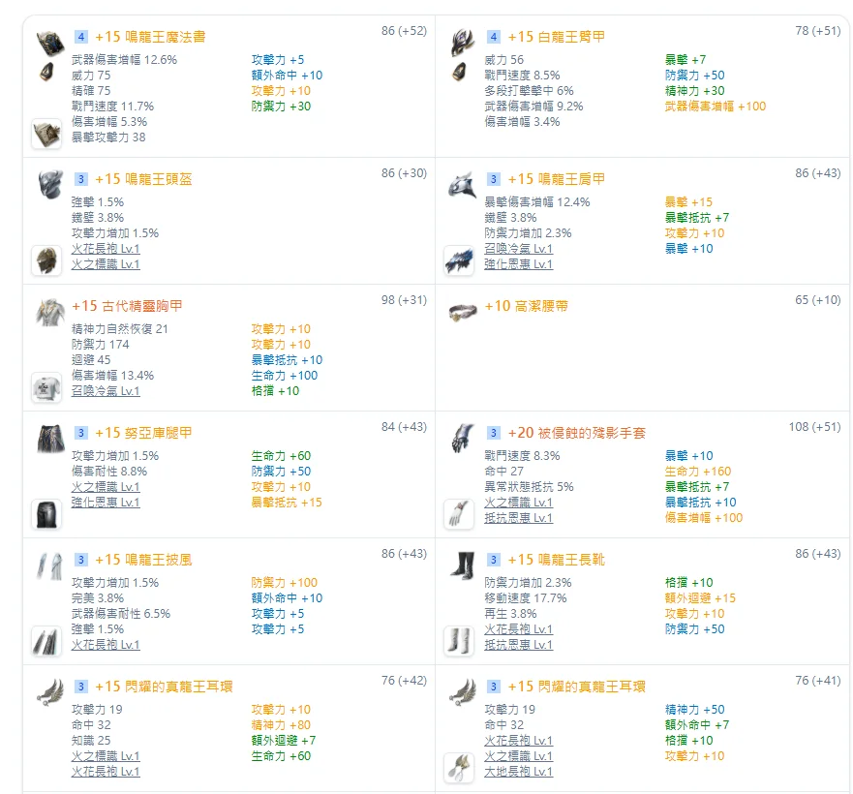Open 強化恩惠 Lv.1 under 努亞庫腿甲
853x794 pixels.
pos(106,503)
